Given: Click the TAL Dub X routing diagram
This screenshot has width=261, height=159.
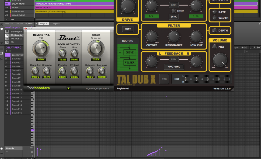Looking at the screenshot, I should tap(128, 58).
